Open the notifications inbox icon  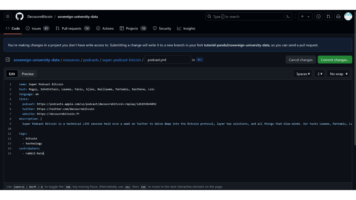tap(338, 17)
